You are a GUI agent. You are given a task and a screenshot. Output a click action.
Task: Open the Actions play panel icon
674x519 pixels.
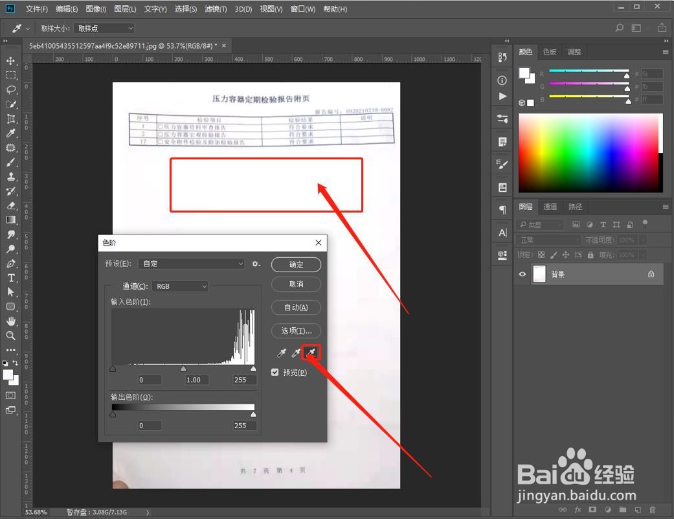pos(502,97)
